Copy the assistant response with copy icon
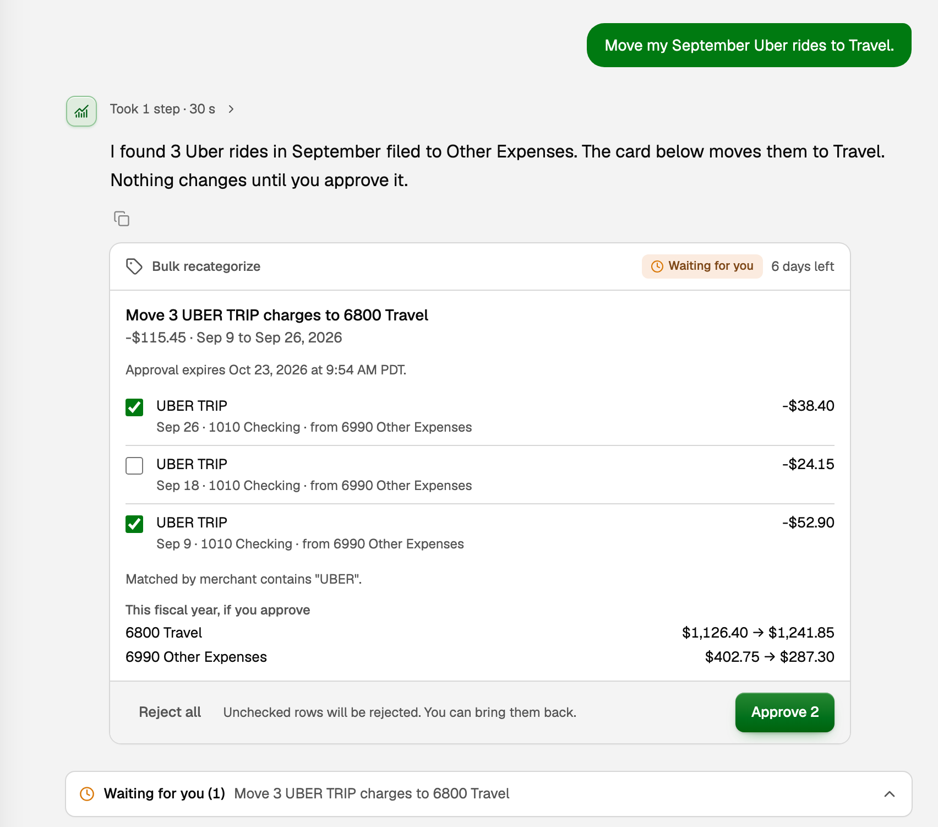938x827 pixels. pyautogui.click(x=122, y=219)
